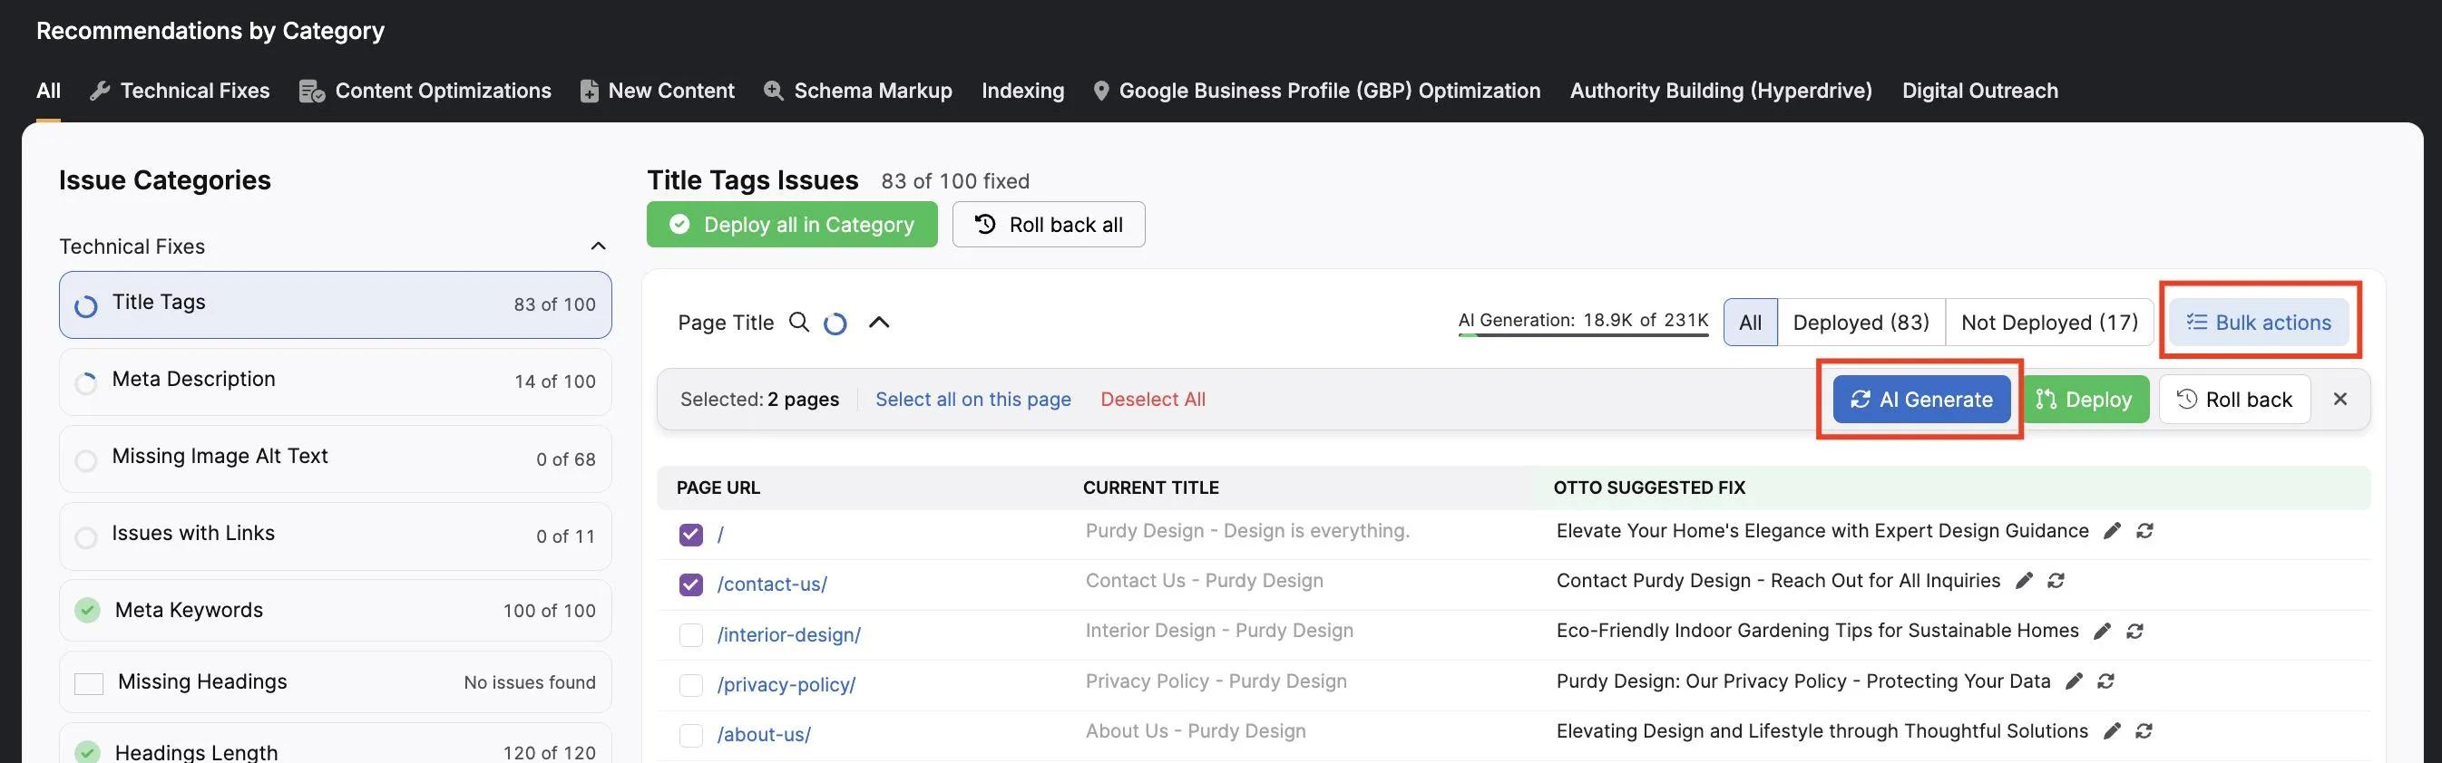2442x763 pixels.
Task: Collapse the Page Title sort chevron
Action: click(x=879, y=323)
